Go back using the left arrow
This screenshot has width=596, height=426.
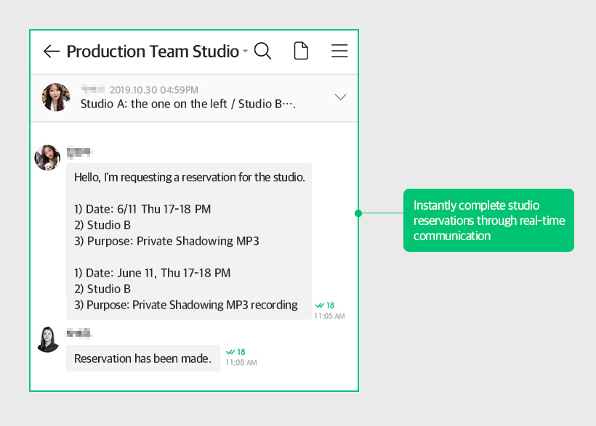tap(51, 52)
